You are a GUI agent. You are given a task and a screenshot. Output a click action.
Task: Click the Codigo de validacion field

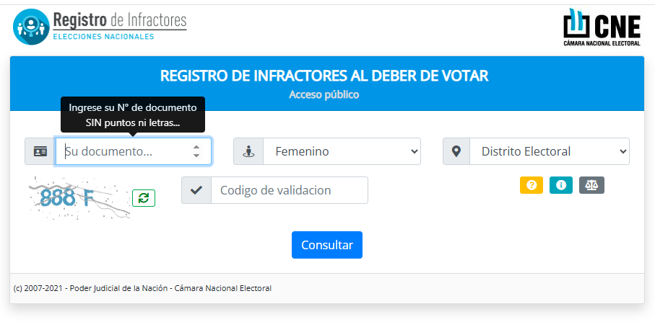point(290,190)
